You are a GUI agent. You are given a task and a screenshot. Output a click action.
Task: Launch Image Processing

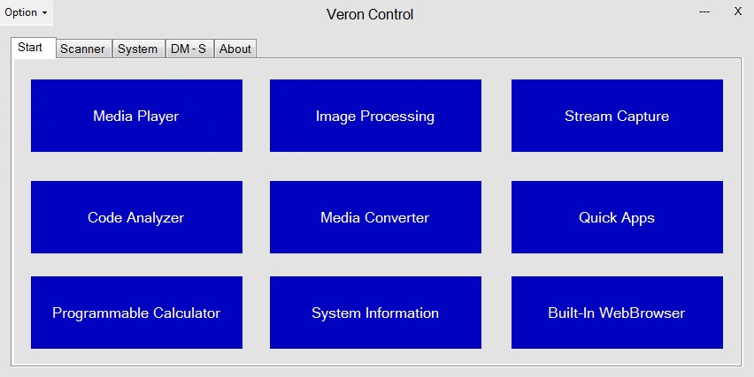[375, 116]
